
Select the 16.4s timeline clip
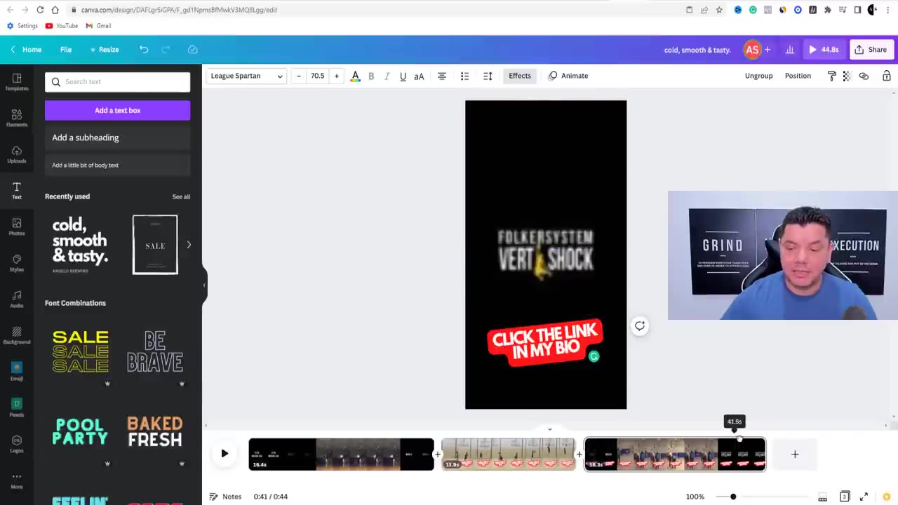point(341,454)
